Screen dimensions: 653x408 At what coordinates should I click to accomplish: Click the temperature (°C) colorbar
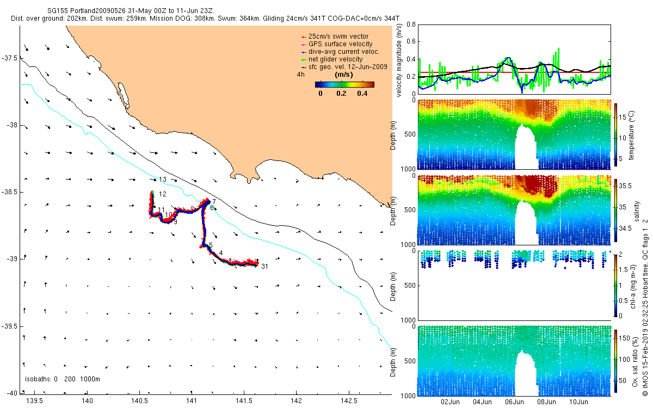(616, 136)
